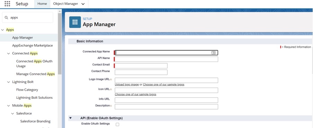Collapse the API (Enable OAuth Settings) section
This screenshot has width=313, height=128.
coord(71,118)
